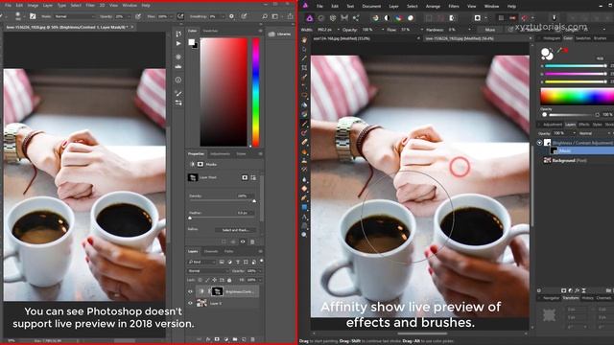614x345 pixels.
Task: Switch to Channels tab in Photoshop Layers panel
Action: [211, 251]
